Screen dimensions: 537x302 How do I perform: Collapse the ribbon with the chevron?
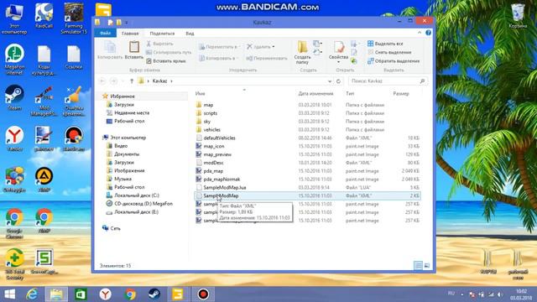420,33
